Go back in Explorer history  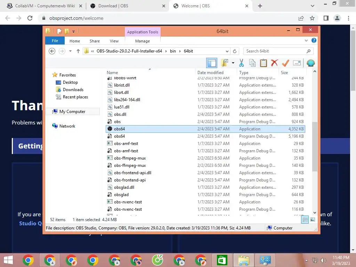(x=52, y=51)
